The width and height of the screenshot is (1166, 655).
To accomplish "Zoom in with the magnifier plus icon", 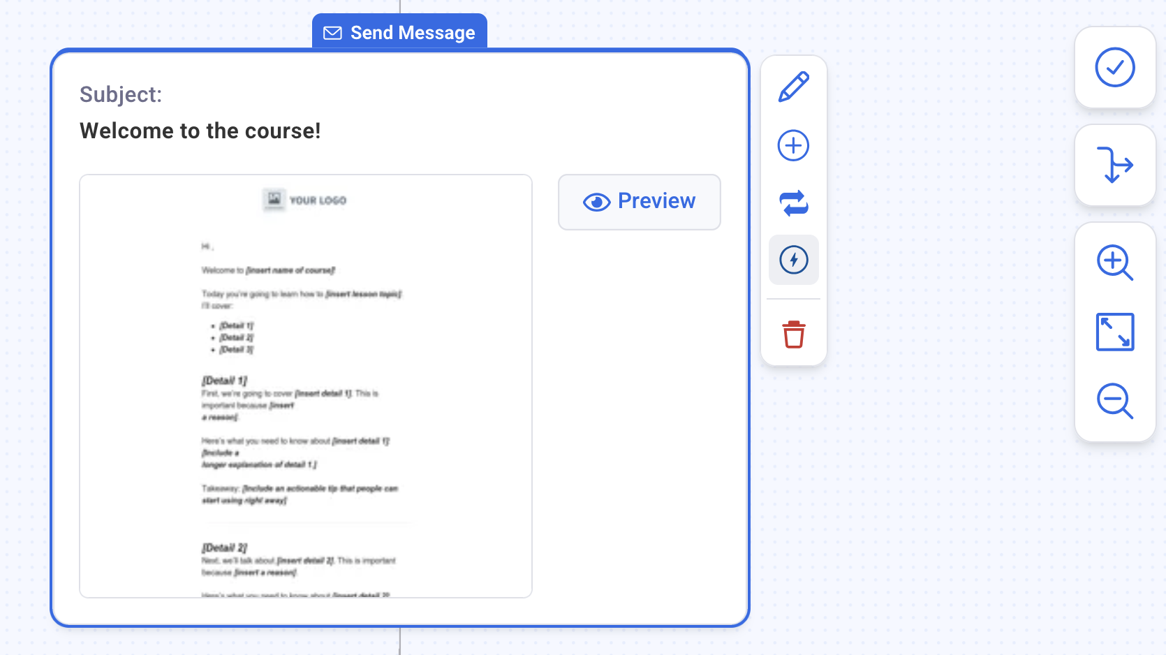I will point(1114,263).
